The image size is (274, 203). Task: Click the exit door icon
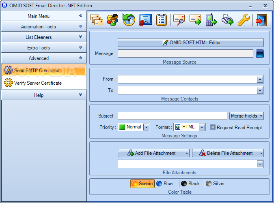click(x=261, y=20)
